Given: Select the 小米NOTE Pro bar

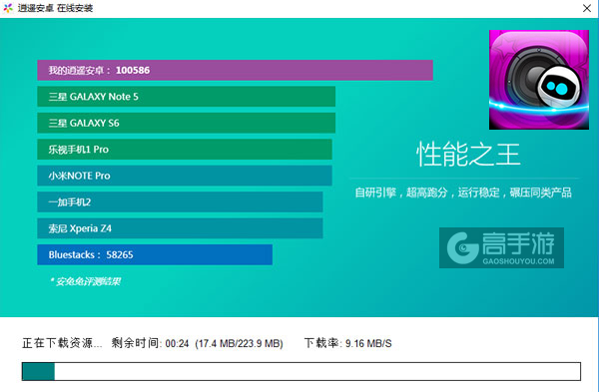Looking at the screenshot, I should coord(185,176).
